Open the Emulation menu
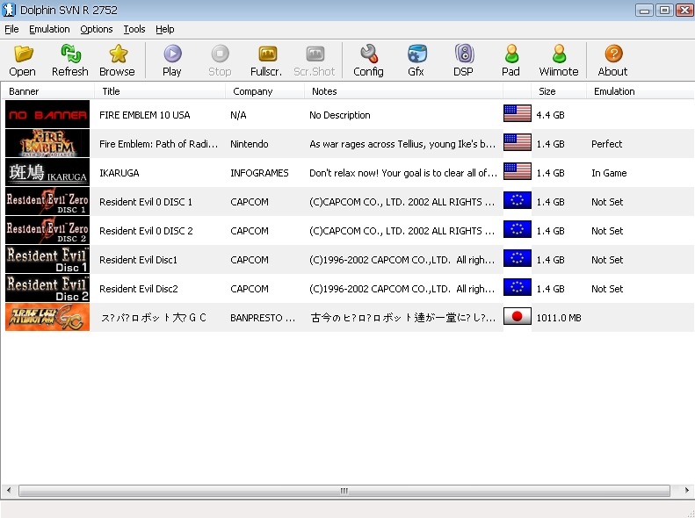The image size is (695, 518). pyautogui.click(x=49, y=29)
